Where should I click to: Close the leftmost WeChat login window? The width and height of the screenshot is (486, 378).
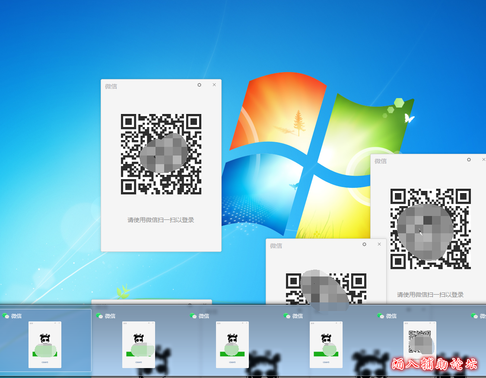click(x=214, y=85)
